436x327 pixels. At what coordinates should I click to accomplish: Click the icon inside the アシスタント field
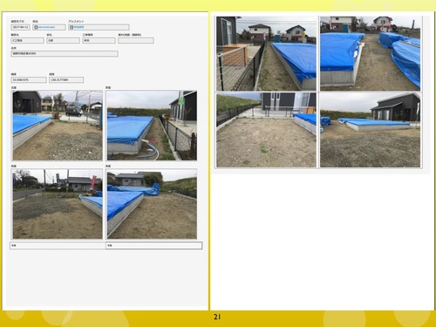(72, 27)
